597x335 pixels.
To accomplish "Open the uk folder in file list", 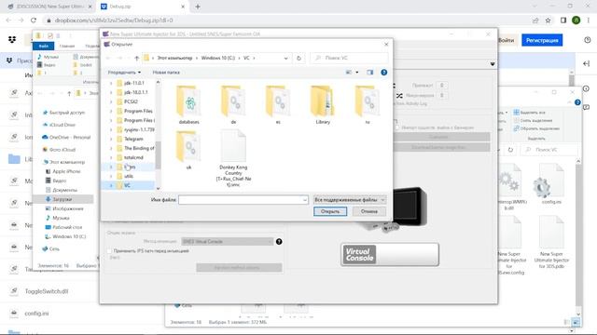I will [188, 150].
